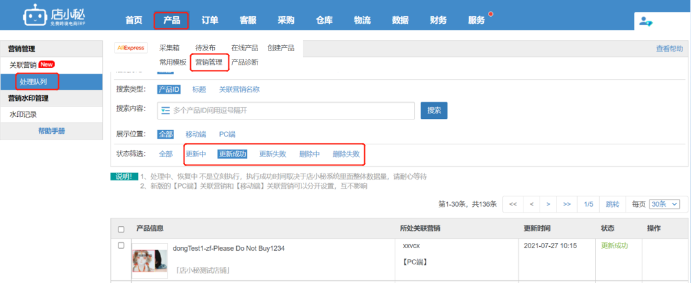Open the 订单 menu

[210, 20]
